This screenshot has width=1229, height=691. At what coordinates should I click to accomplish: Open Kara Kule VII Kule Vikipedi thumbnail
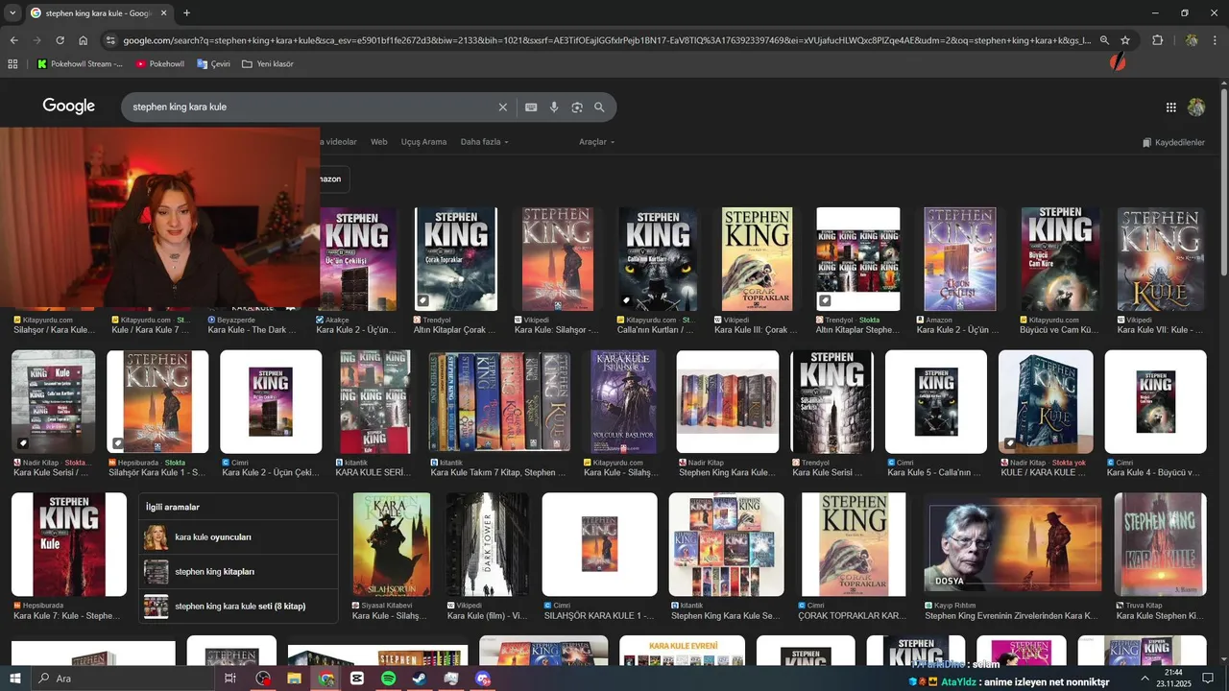[1162, 259]
